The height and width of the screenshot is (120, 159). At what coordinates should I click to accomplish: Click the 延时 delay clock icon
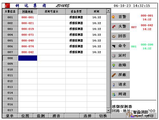(114, 56)
